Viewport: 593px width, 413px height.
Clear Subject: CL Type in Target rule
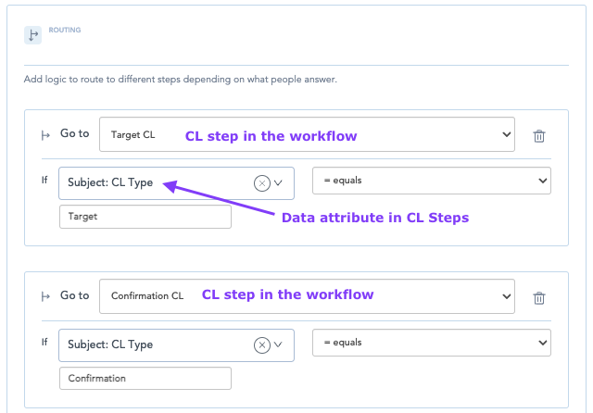[x=262, y=183]
